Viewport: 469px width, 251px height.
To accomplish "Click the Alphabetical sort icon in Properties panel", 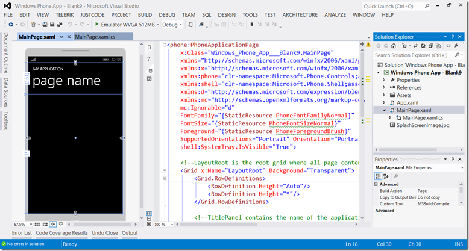I will [386, 176].
